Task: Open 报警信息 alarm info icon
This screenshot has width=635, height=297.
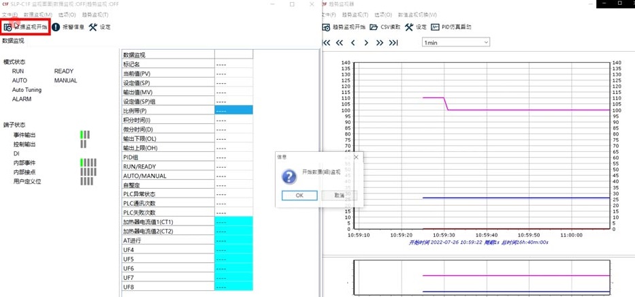Action: (x=56, y=27)
